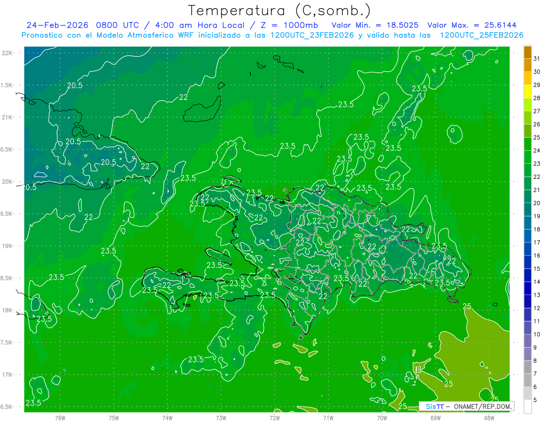Click the color scale label "5"

pos(535,400)
